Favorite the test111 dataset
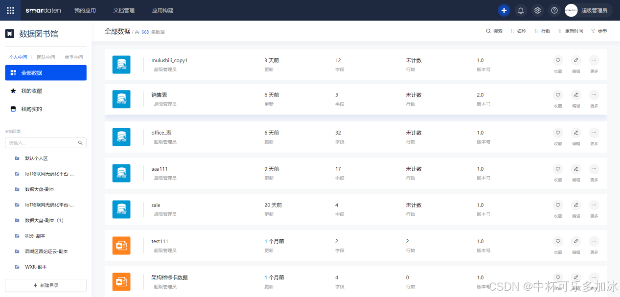620x297 pixels. (558, 241)
